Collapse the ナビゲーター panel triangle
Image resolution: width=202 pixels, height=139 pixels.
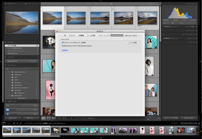pyautogui.click(x=6, y=4)
